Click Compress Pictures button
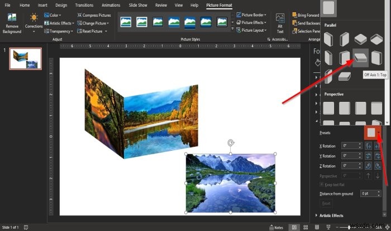Image resolution: width=391 pixels, height=231 pixels. point(94,15)
